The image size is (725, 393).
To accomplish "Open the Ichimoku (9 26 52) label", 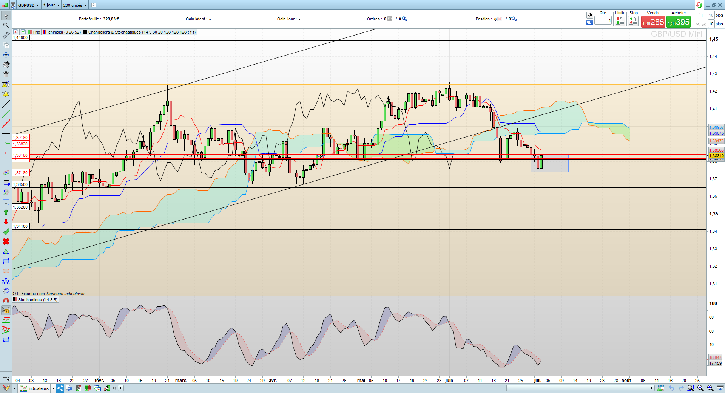I will tap(62, 32).
